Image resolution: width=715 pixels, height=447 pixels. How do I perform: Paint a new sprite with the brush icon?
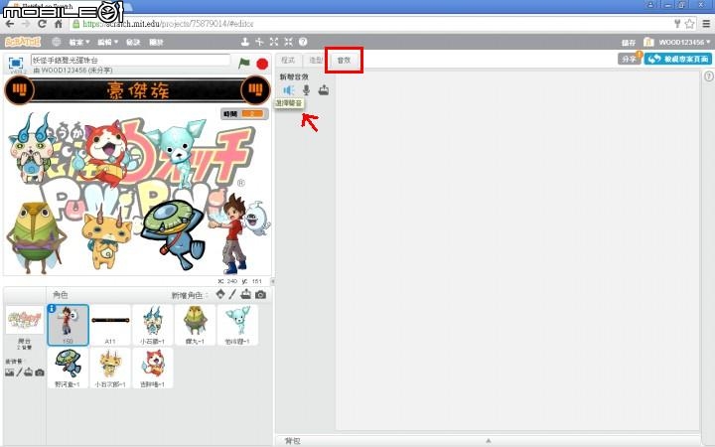[x=232, y=294]
